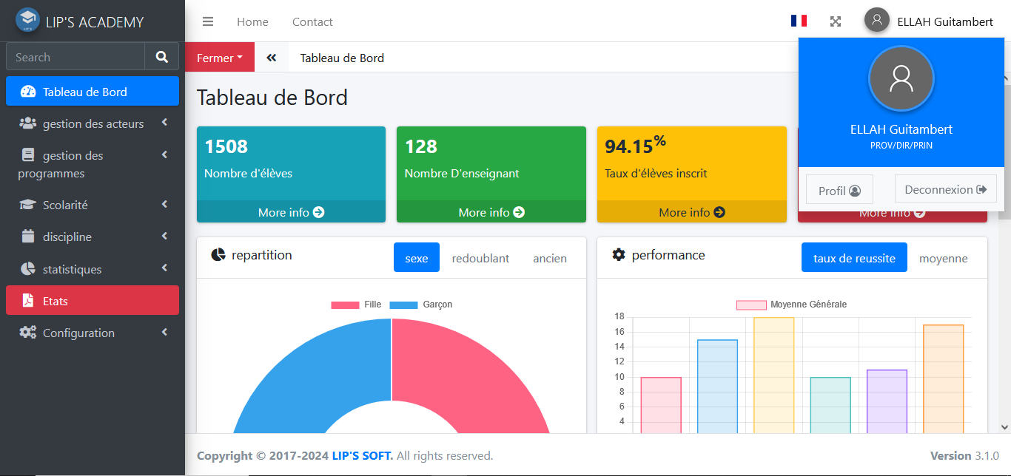Viewport: 1011px width, 476px height.
Task: Click the Profil button
Action: pyautogui.click(x=839, y=190)
